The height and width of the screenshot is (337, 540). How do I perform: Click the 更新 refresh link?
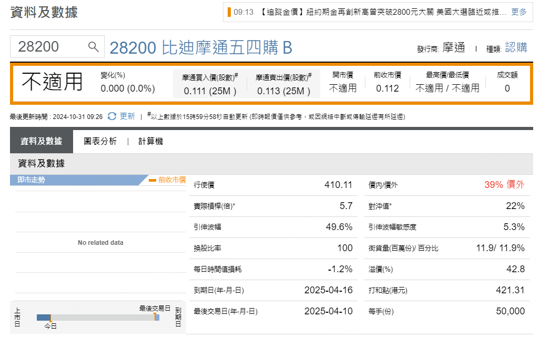point(127,116)
